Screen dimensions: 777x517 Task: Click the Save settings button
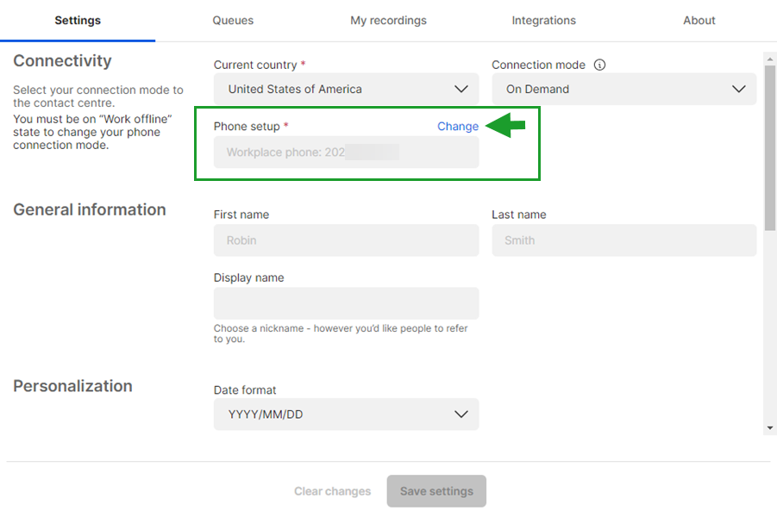pos(436,491)
